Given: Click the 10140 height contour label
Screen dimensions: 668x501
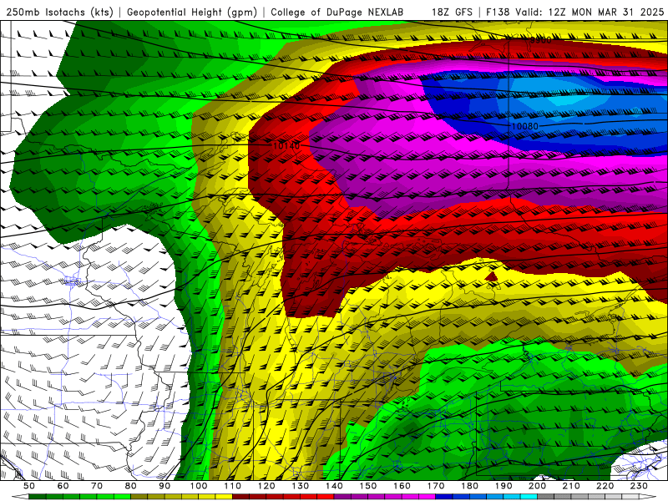Looking at the screenshot, I should pos(286,145).
